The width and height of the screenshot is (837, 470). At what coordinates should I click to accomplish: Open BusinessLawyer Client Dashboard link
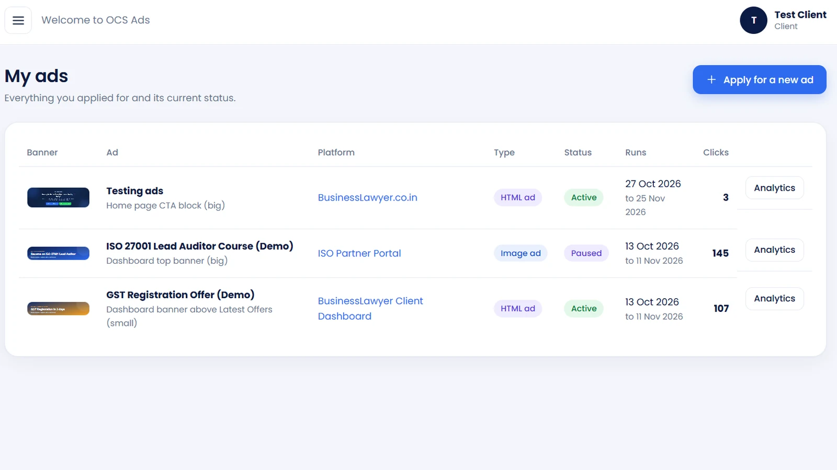370,309
